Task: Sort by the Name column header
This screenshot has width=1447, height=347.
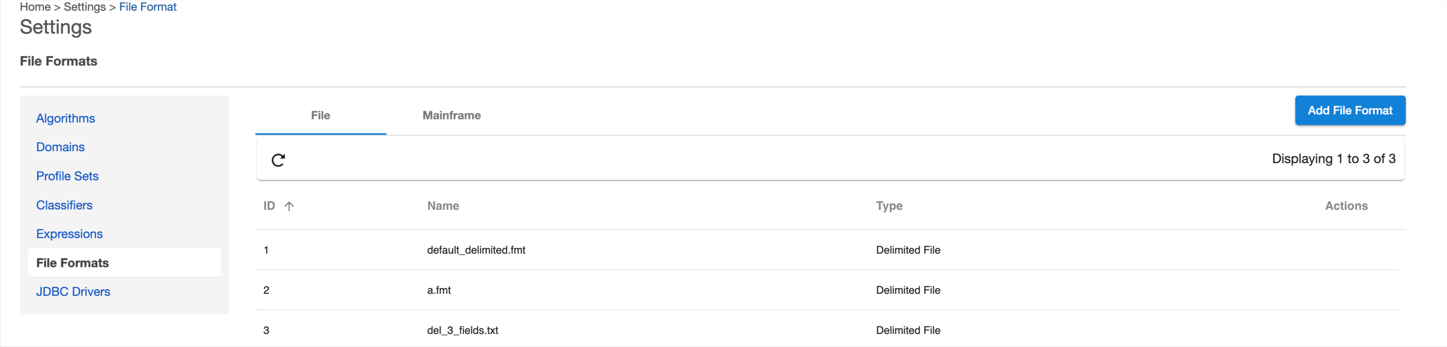Action: (x=443, y=206)
